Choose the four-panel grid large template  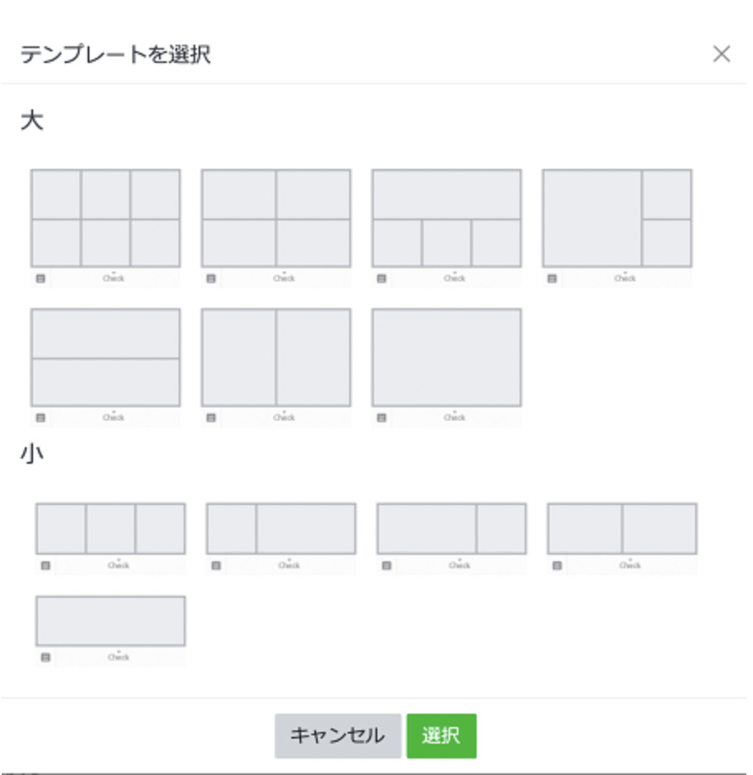(x=276, y=219)
